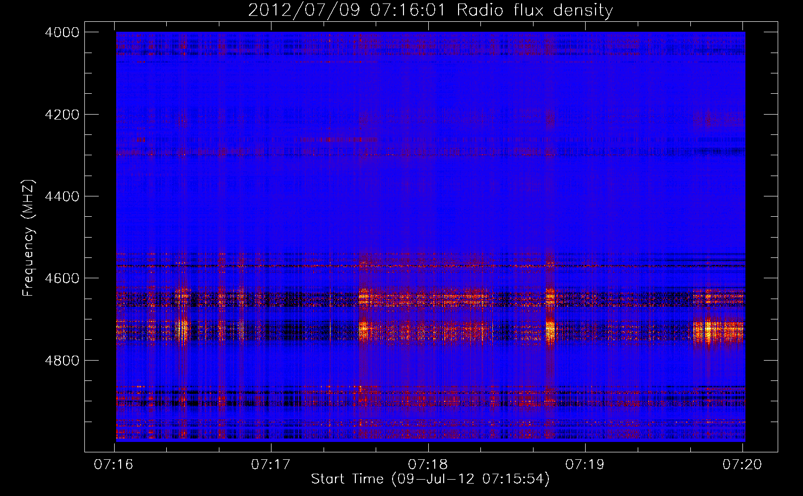Image resolution: width=803 pixels, height=496 pixels.
Task: Select the 4000 frequency axis label
Action: click(x=62, y=32)
